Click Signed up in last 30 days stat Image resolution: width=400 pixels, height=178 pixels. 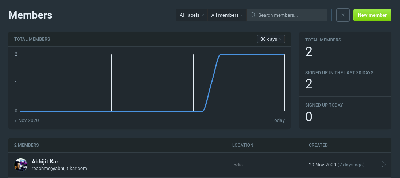[345, 80]
